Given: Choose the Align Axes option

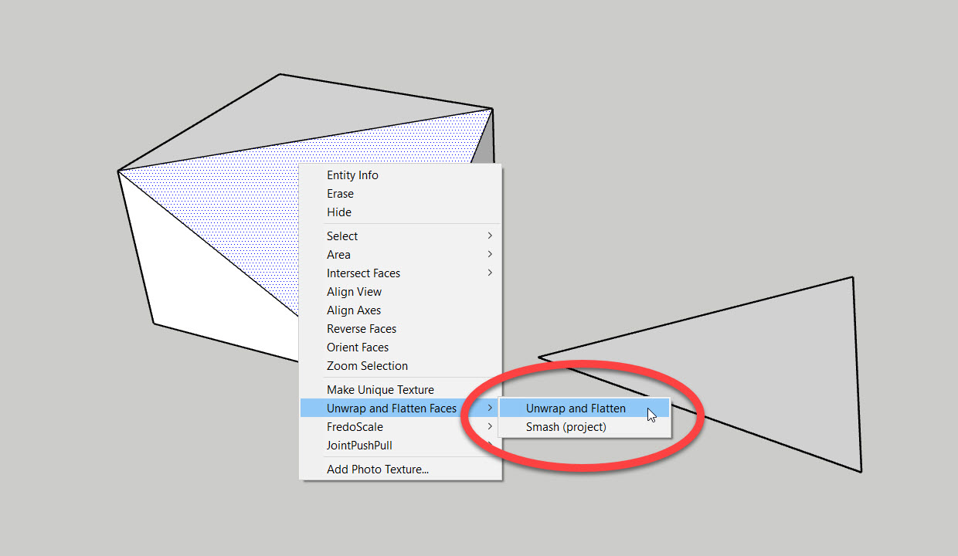Looking at the screenshot, I should 354,310.
